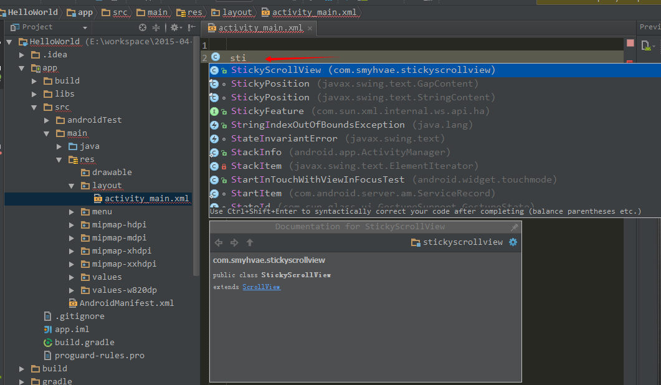Open the build.gradle file

[79, 343]
